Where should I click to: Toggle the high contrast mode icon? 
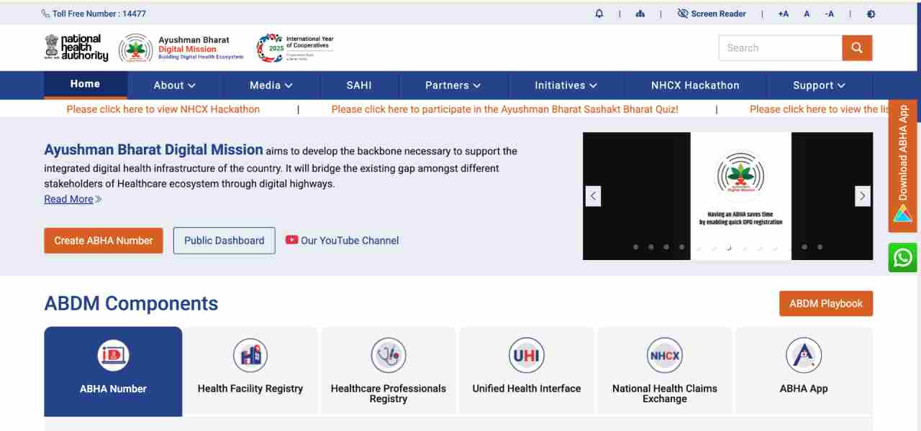click(x=871, y=14)
